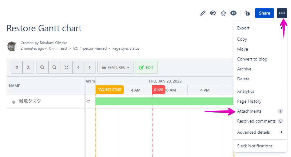Expand all Gantt rows
The image size is (291, 157).
pyautogui.click(x=17, y=67)
